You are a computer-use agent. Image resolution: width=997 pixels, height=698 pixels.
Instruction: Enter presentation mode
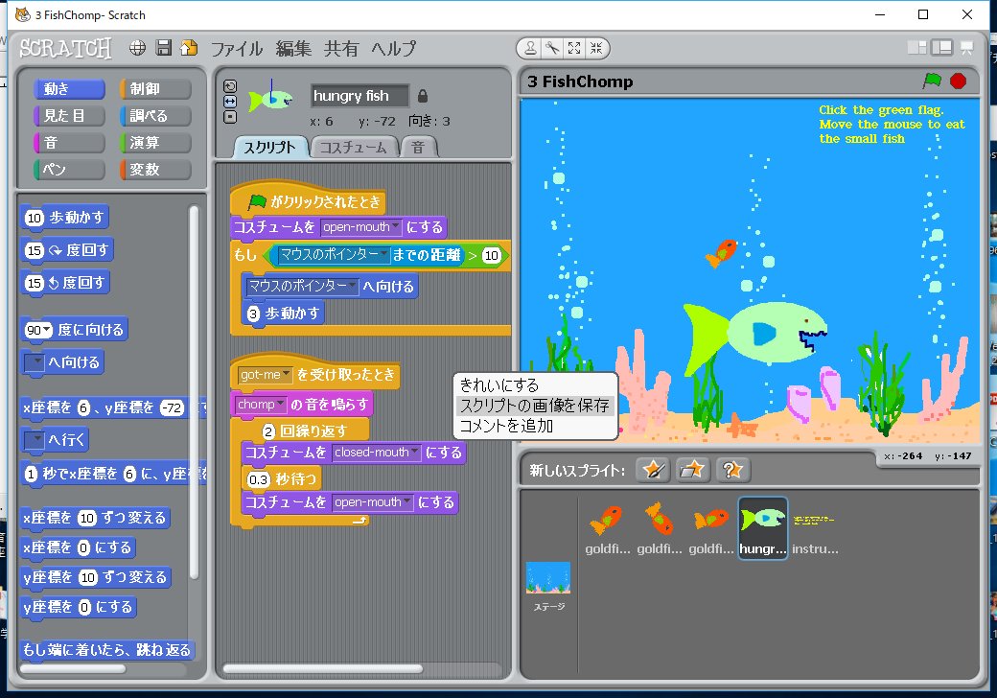[966, 48]
